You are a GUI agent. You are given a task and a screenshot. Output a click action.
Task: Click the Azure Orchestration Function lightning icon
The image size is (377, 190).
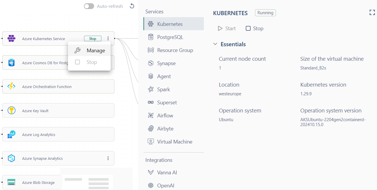click(11, 87)
